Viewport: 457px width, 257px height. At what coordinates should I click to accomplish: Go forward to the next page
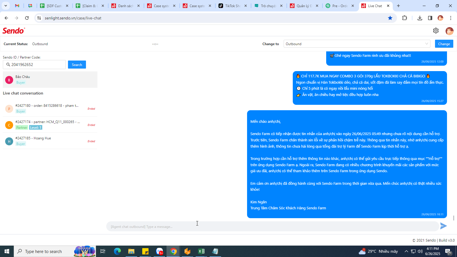tap(17, 18)
